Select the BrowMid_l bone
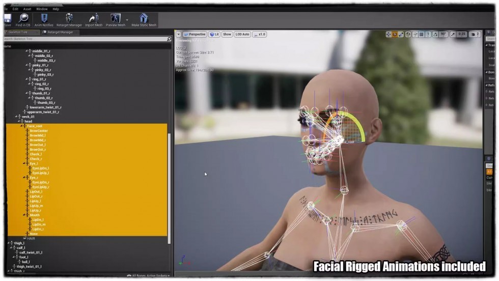This screenshot has width=499, height=281. tap(38, 135)
